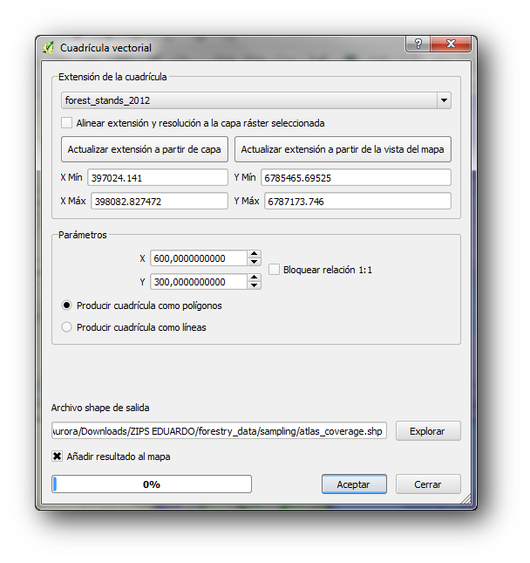
Task: Uncheck Añadir resultado al mapa
Action: point(57,457)
